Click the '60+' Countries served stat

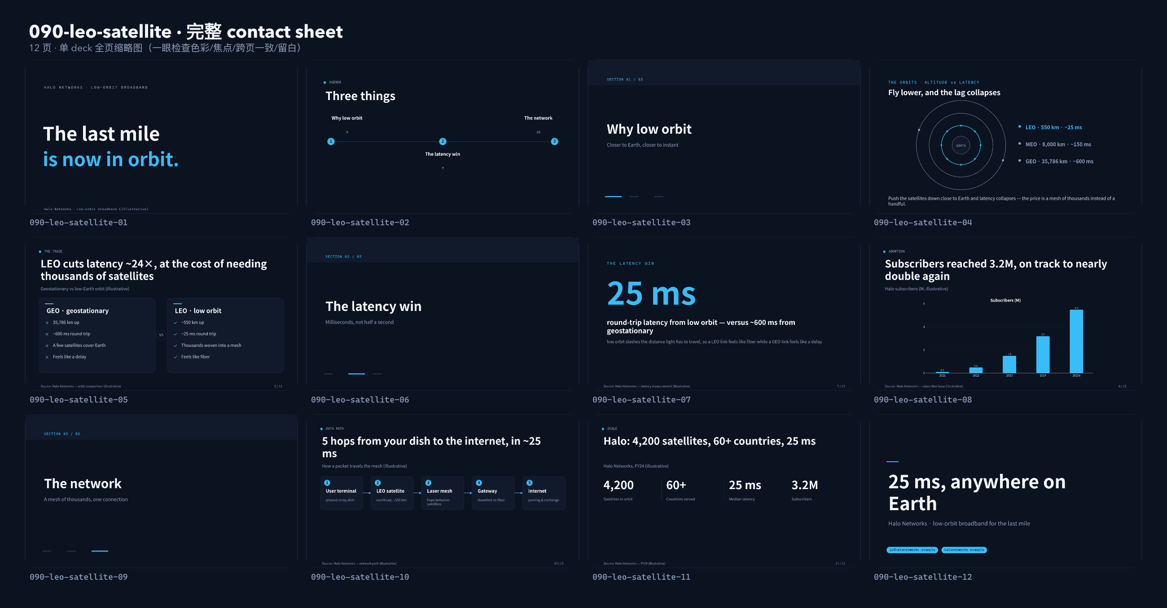click(x=676, y=485)
